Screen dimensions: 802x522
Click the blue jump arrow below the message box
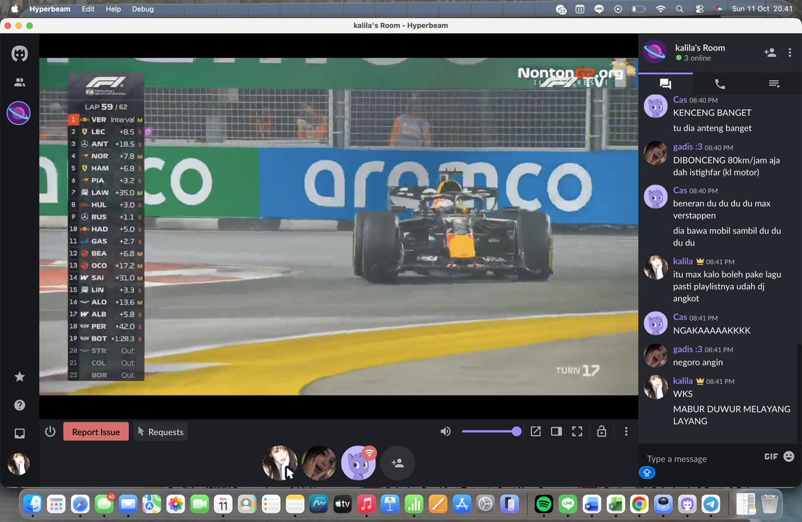pyautogui.click(x=647, y=472)
